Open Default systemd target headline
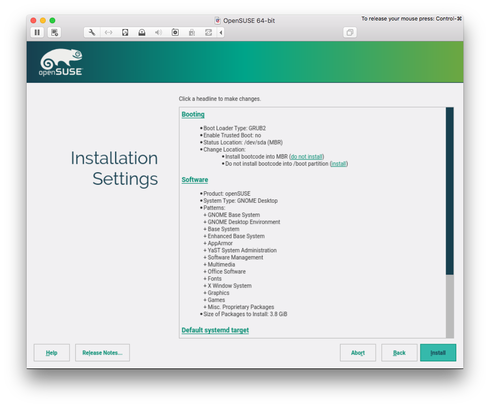Image resolution: width=490 pixels, height=407 pixels. tap(215, 330)
